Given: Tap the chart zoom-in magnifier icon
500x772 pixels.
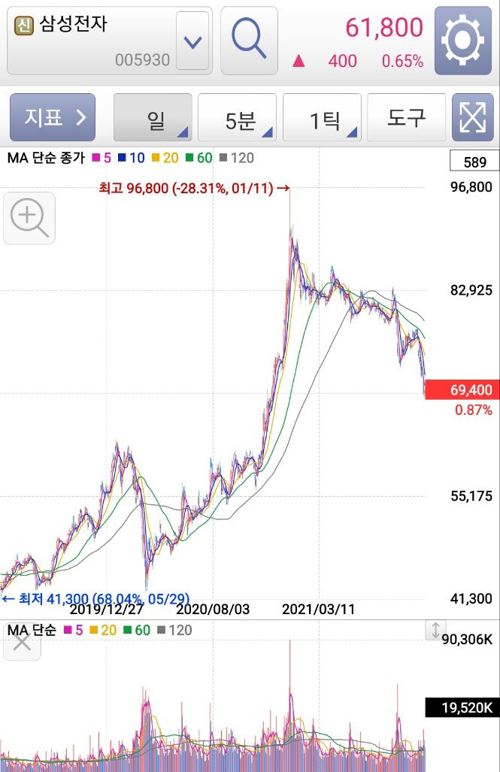Looking at the screenshot, I should click(x=29, y=218).
